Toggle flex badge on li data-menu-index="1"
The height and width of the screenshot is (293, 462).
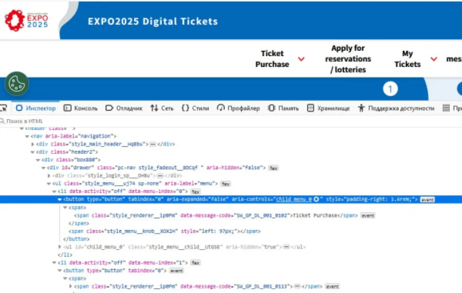196,263
